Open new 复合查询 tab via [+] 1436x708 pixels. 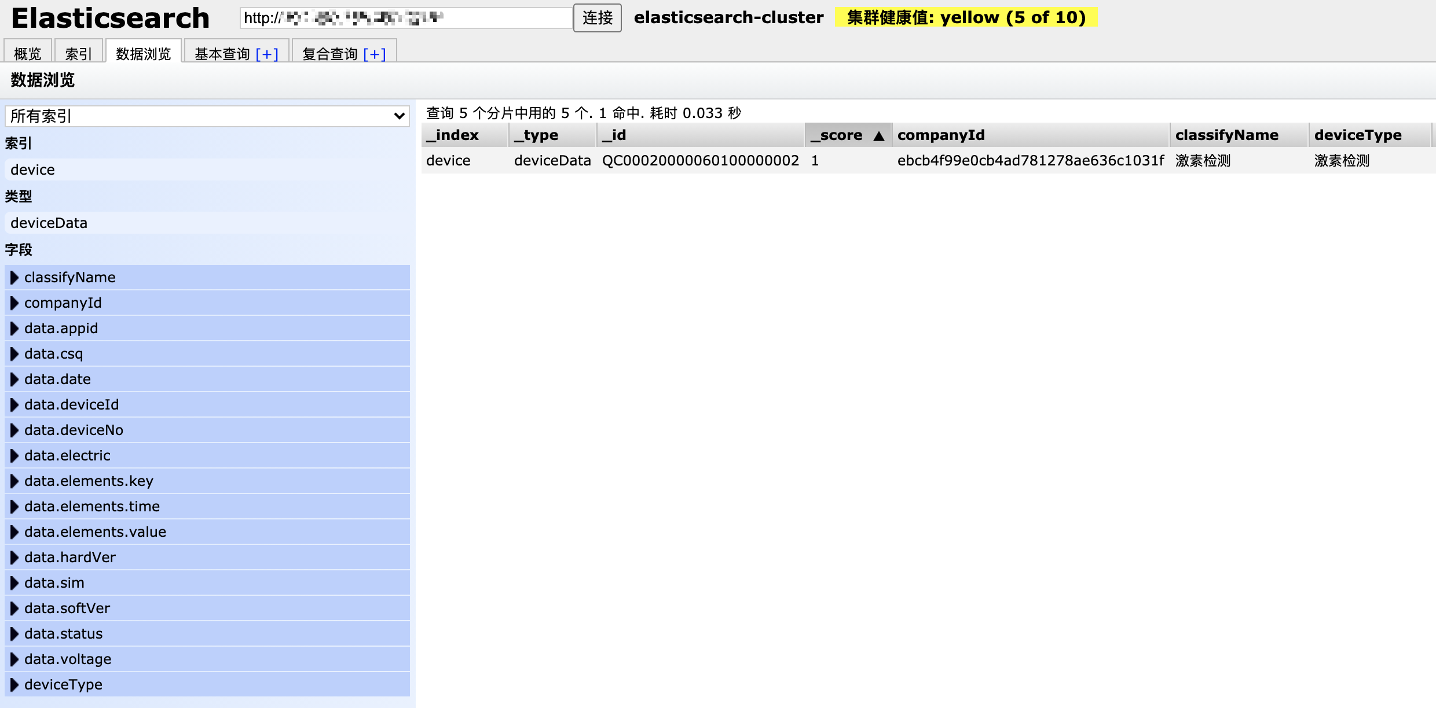[x=375, y=54]
